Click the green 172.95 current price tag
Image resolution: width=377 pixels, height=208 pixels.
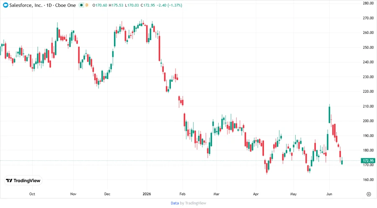(368, 160)
